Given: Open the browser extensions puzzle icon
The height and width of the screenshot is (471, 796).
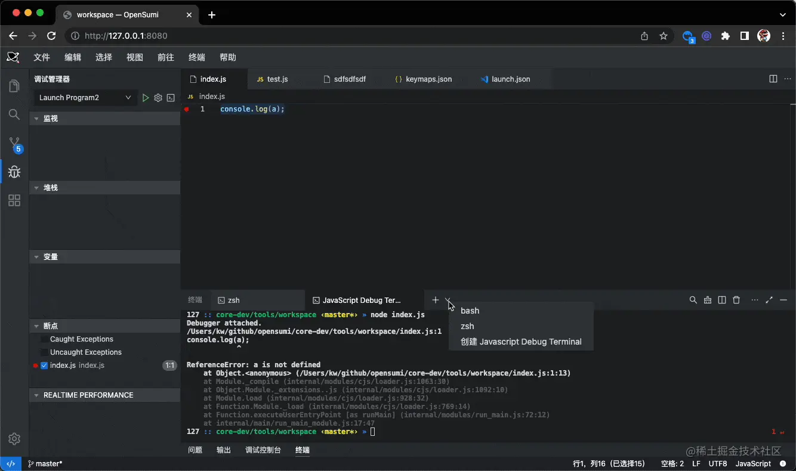Looking at the screenshot, I should [726, 36].
